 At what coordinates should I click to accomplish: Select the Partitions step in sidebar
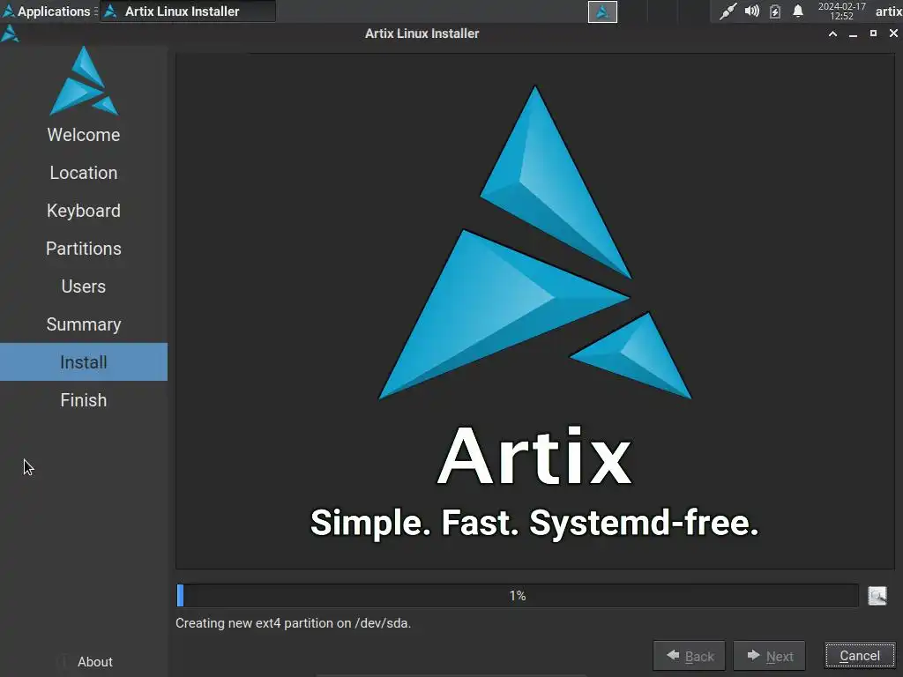tap(84, 249)
